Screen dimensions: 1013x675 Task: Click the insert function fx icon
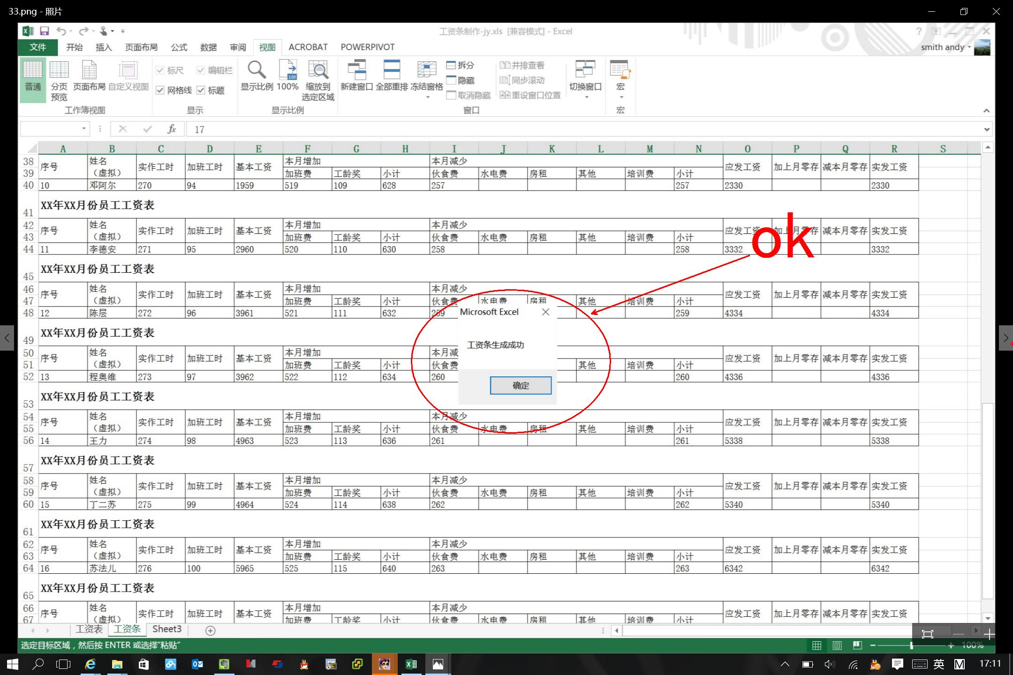172,129
